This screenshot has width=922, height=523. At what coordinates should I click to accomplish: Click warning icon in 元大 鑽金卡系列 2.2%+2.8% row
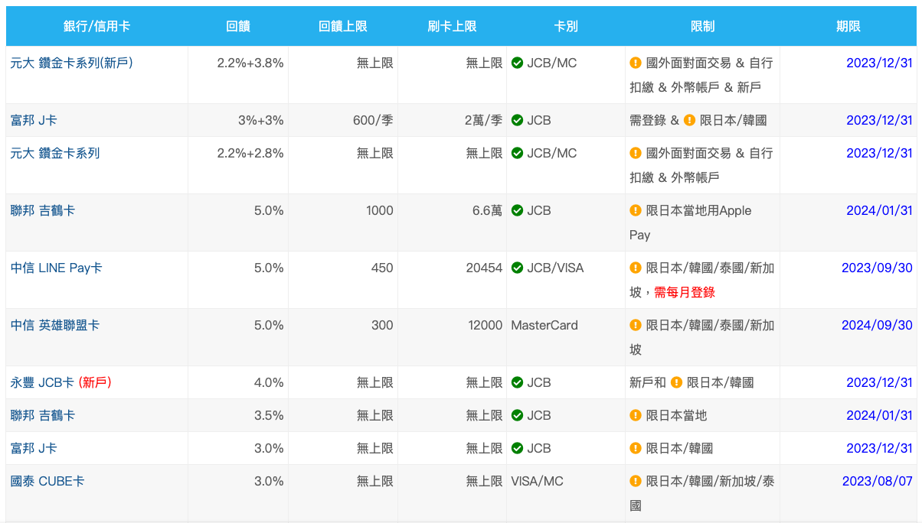636,153
